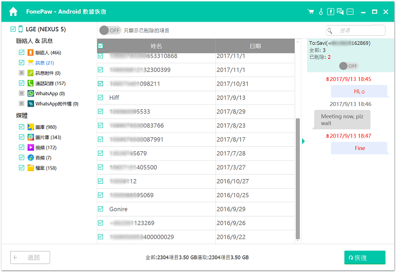Click the deleted 'Hi' message bubble
Image resolution: width=396 pixels, height=272 pixels.
359,91
